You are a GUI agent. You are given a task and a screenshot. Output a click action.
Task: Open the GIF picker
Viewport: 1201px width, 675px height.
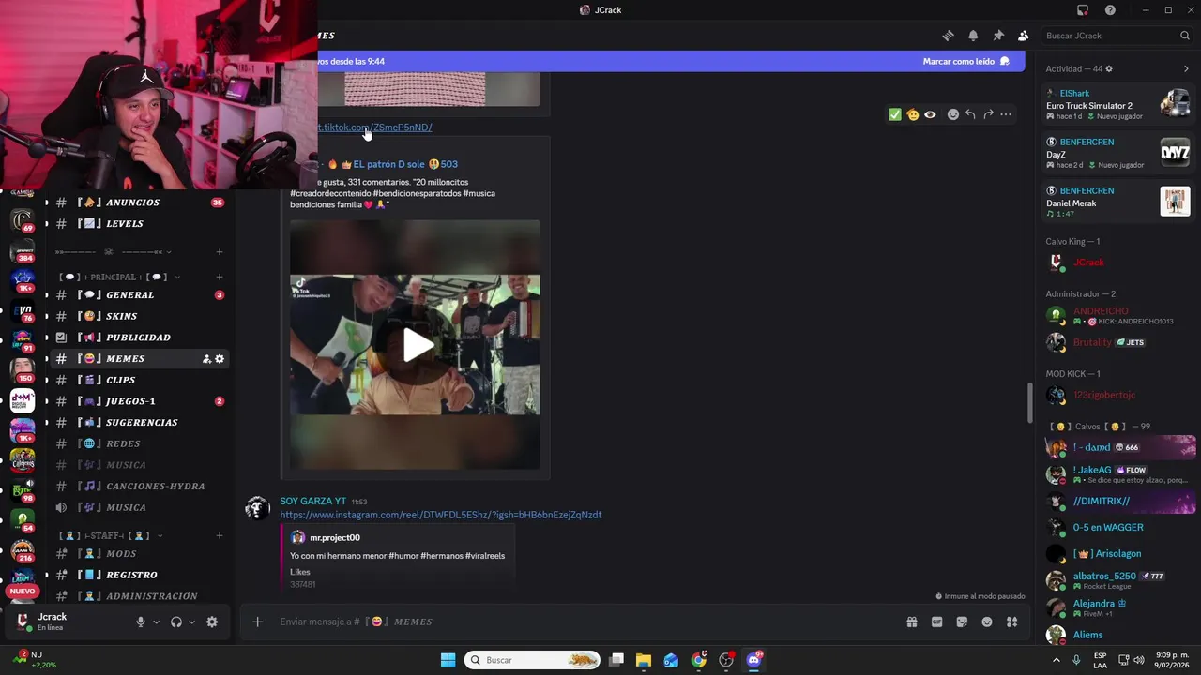[936, 622]
